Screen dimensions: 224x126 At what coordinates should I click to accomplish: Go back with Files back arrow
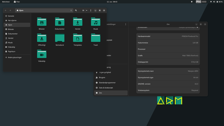click(x=6, y=10)
